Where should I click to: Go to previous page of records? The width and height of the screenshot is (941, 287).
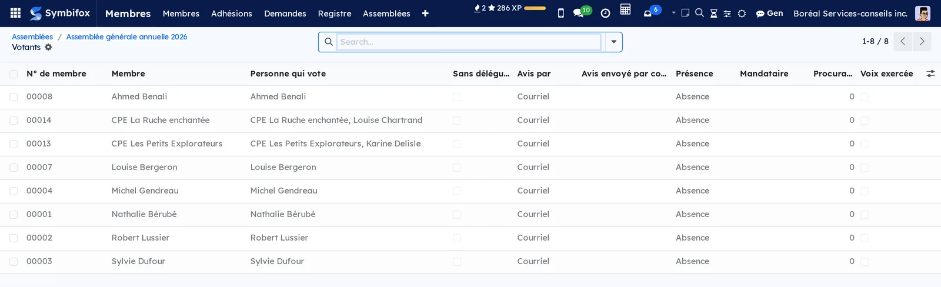903,41
